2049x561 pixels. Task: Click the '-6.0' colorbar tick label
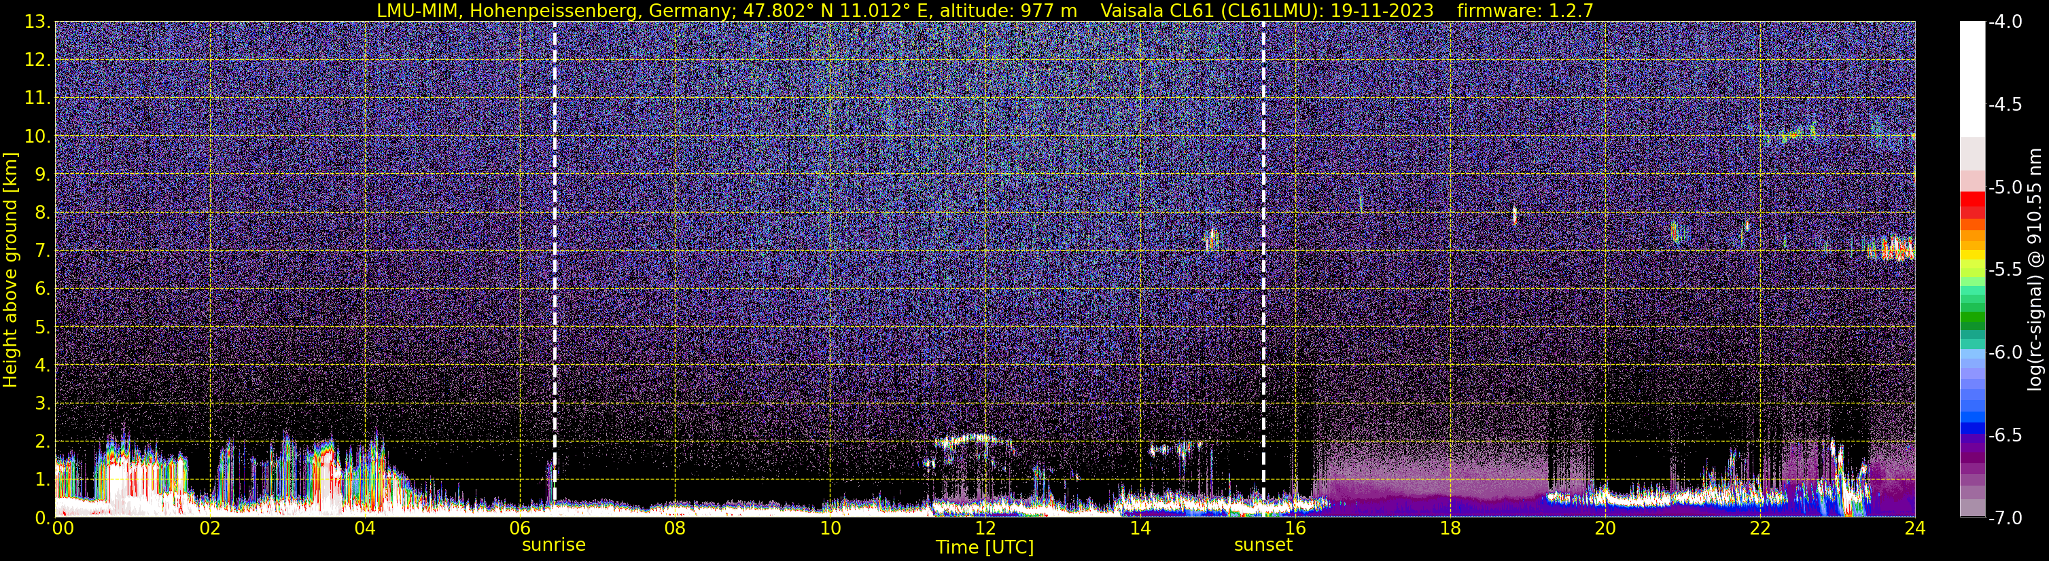point(2004,352)
